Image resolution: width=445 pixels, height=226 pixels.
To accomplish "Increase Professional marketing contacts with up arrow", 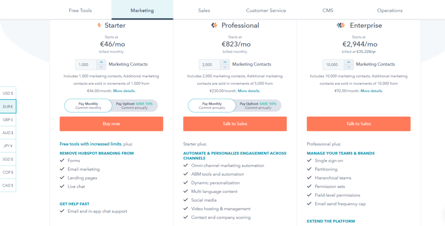I will click(225, 62).
